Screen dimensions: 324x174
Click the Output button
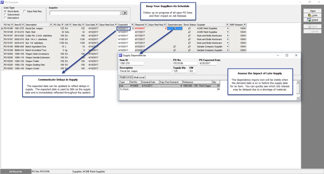coord(313,20)
